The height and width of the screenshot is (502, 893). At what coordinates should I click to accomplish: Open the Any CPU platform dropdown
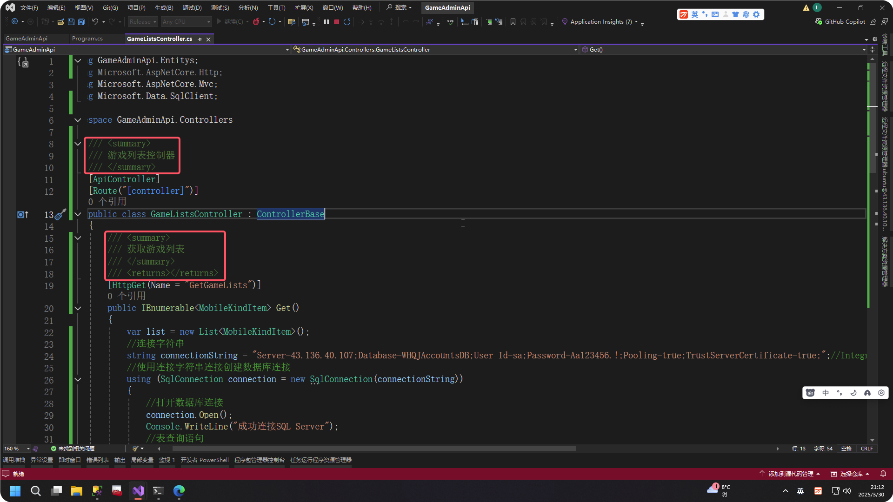(x=186, y=22)
